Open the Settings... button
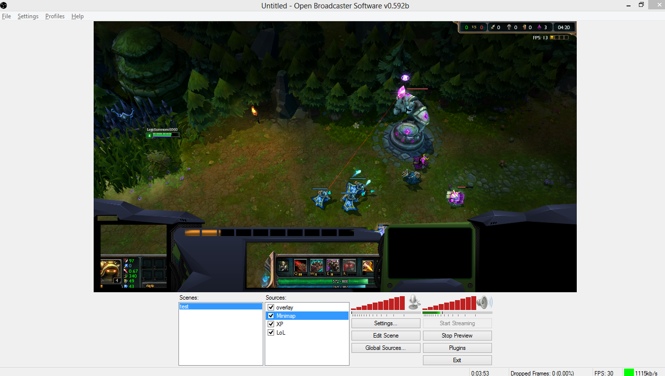Image resolution: width=665 pixels, height=376 pixels. (x=386, y=323)
